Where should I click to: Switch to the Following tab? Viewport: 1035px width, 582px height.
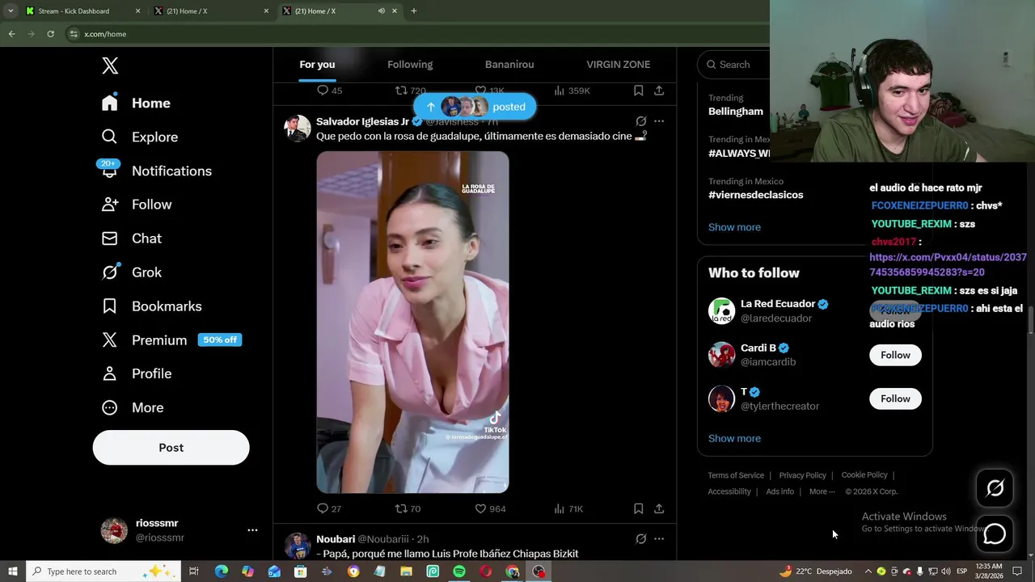click(x=410, y=65)
